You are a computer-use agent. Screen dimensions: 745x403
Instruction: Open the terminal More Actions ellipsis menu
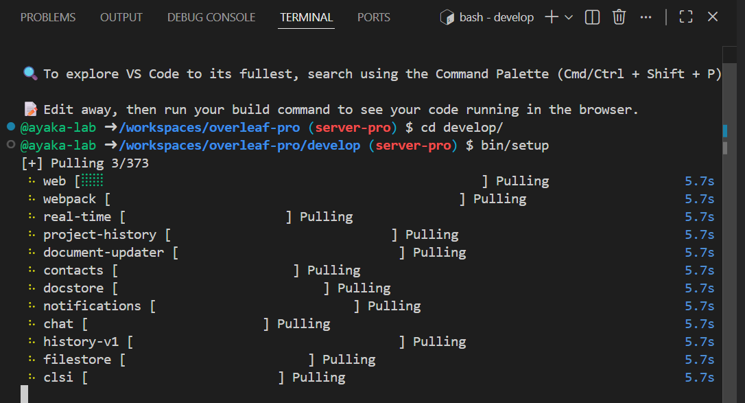(x=646, y=17)
